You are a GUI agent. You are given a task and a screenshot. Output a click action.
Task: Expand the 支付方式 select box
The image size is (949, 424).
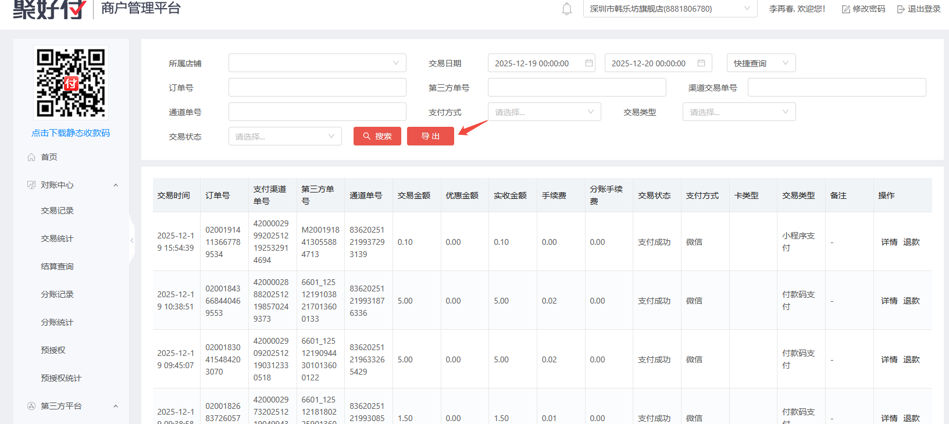click(544, 112)
